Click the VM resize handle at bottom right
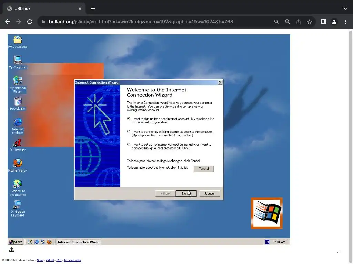 pyautogui.click(x=339, y=251)
